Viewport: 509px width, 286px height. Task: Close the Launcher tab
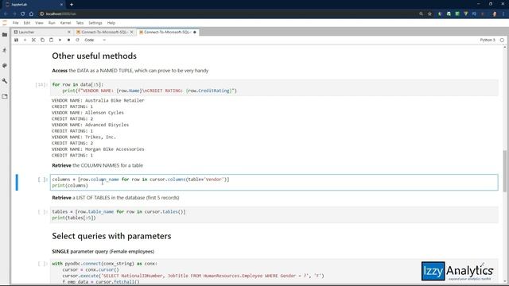click(69, 32)
